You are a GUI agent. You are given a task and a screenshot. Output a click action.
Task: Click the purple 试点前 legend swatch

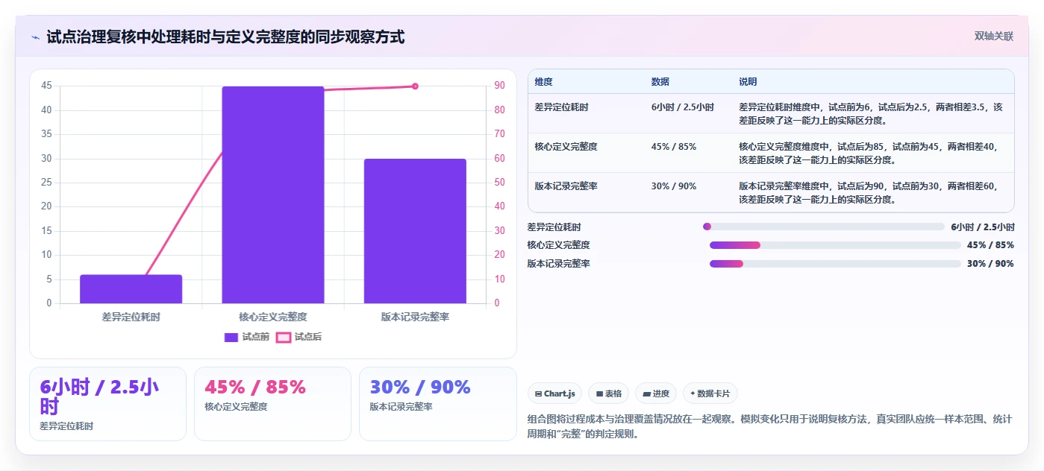point(231,338)
